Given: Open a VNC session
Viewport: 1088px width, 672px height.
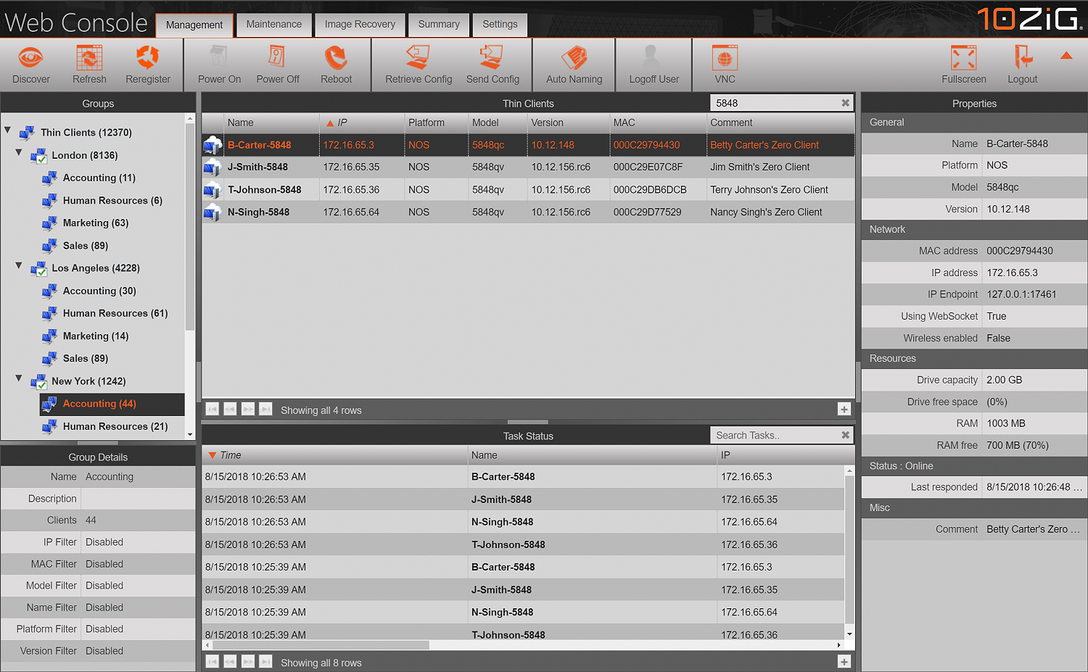Looking at the screenshot, I should [x=725, y=64].
